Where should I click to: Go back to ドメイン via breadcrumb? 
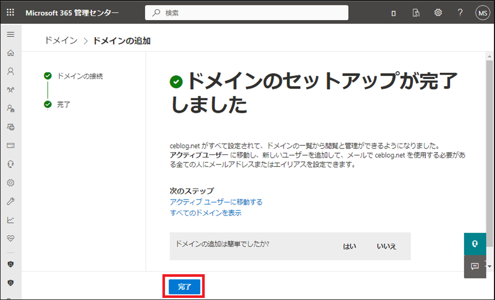(61, 41)
